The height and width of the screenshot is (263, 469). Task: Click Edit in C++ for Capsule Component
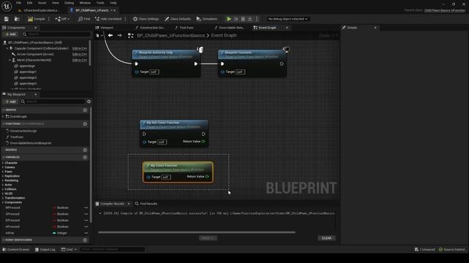tap(80, 48)
